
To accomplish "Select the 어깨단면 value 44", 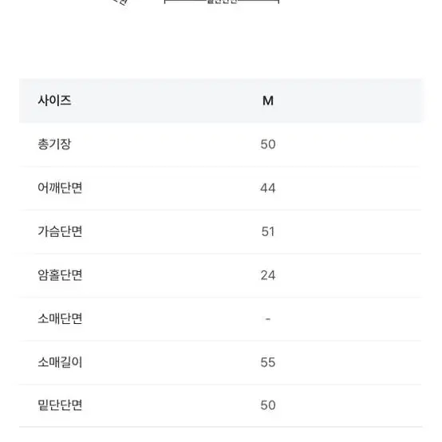I will click(x=268, y=188).
